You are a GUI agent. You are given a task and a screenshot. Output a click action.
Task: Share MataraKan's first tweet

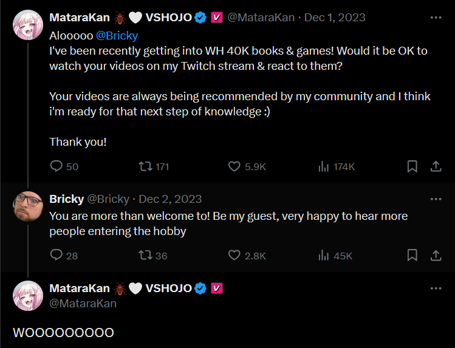tap(436, 166)
